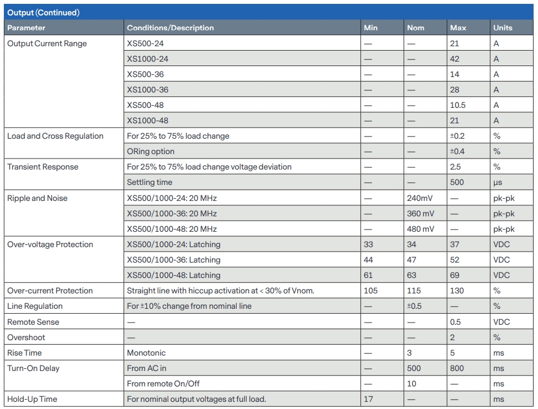Click the 'Conditions/Description' column header

pos(170,28)
